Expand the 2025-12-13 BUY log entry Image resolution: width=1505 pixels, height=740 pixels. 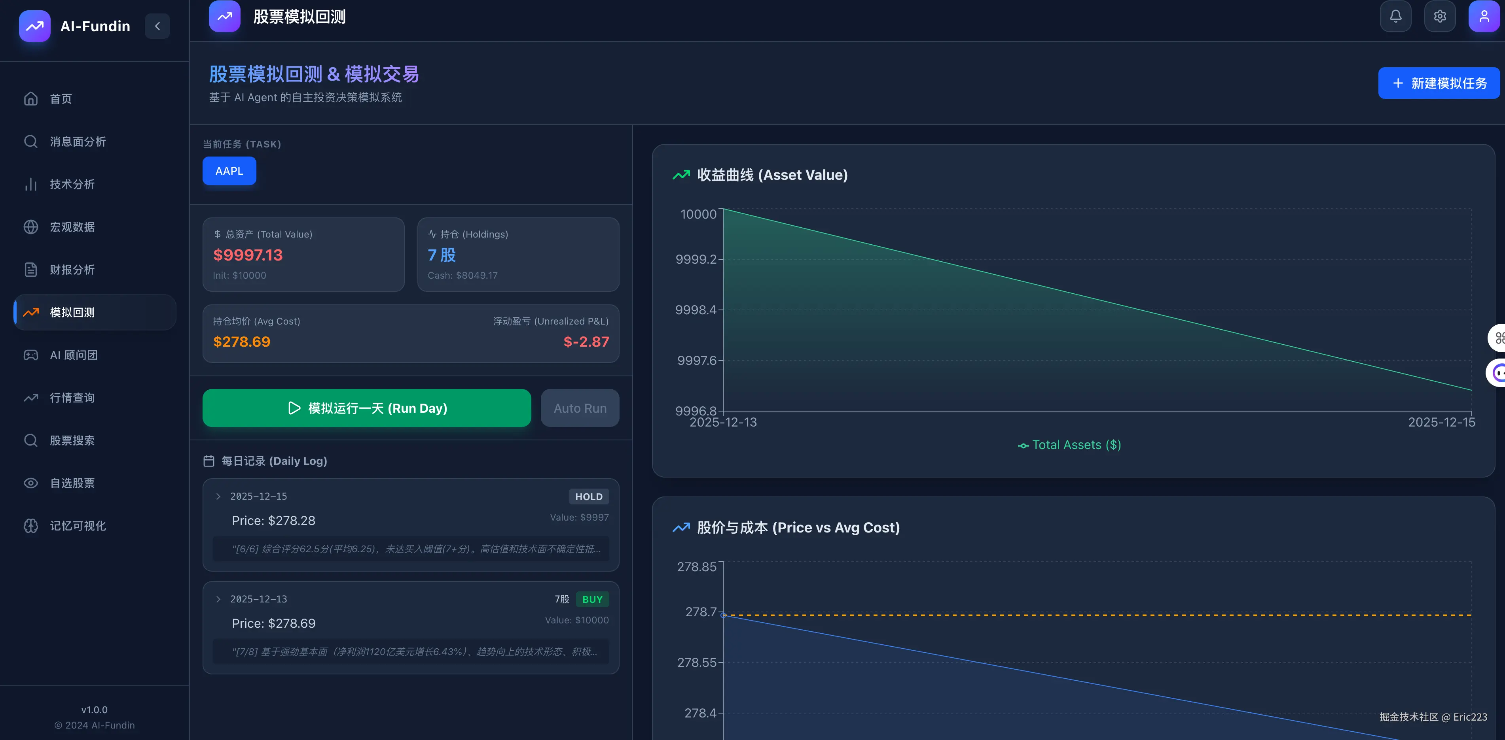click(218, 599)
